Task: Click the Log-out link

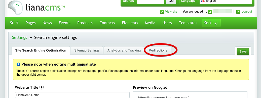Action: point(247,12)
